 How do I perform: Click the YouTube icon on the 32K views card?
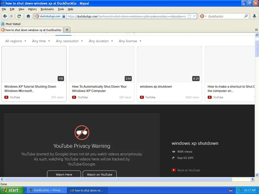(x=74, y=97)
